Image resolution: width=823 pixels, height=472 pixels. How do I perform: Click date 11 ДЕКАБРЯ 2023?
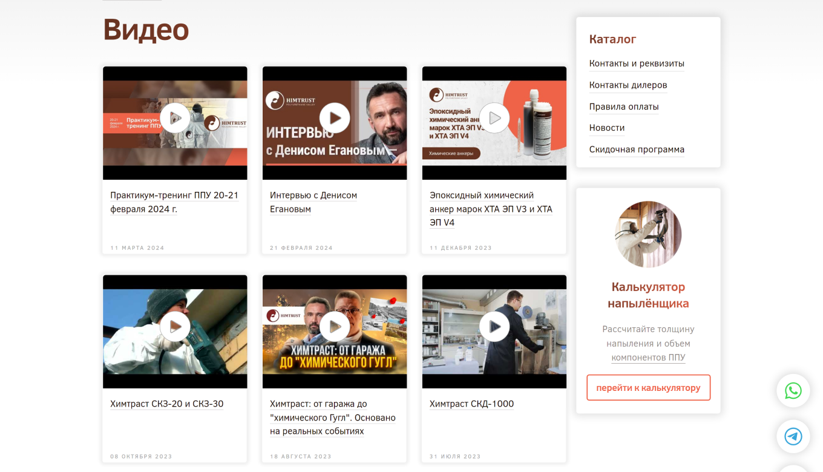461,248
